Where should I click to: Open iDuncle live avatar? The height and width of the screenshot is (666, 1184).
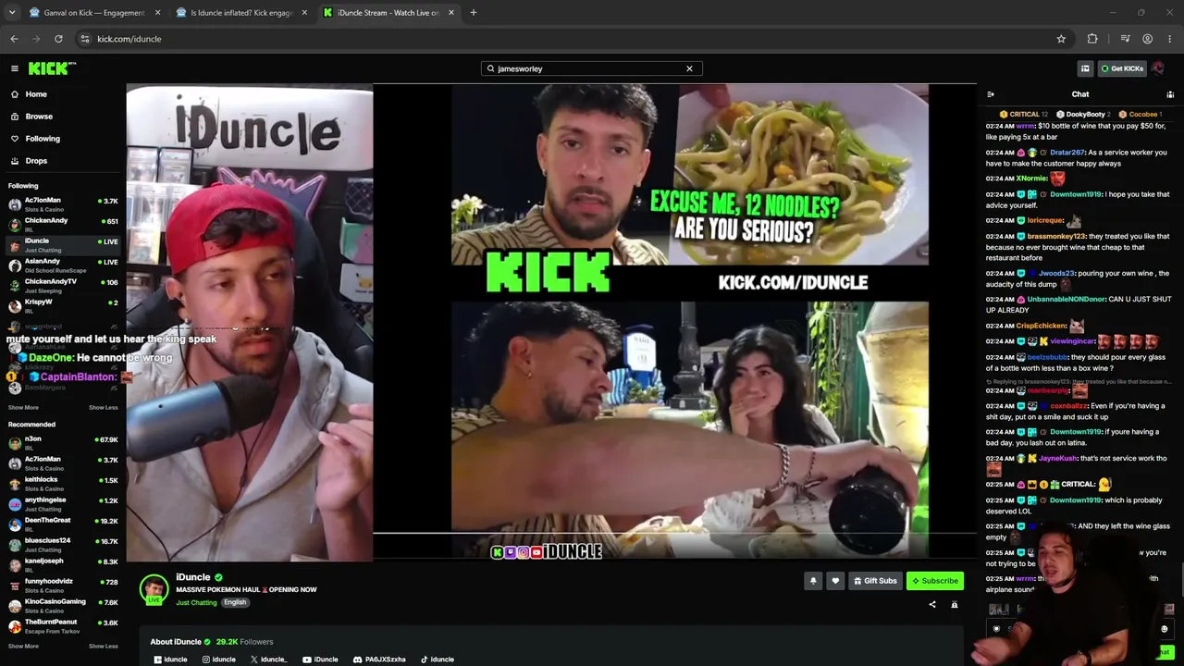coord(154,589)
